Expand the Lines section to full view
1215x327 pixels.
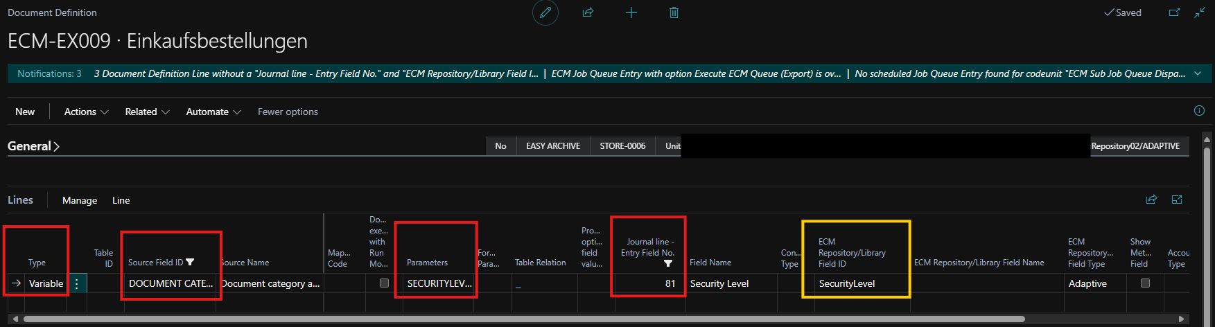(x=1177, y=200)
